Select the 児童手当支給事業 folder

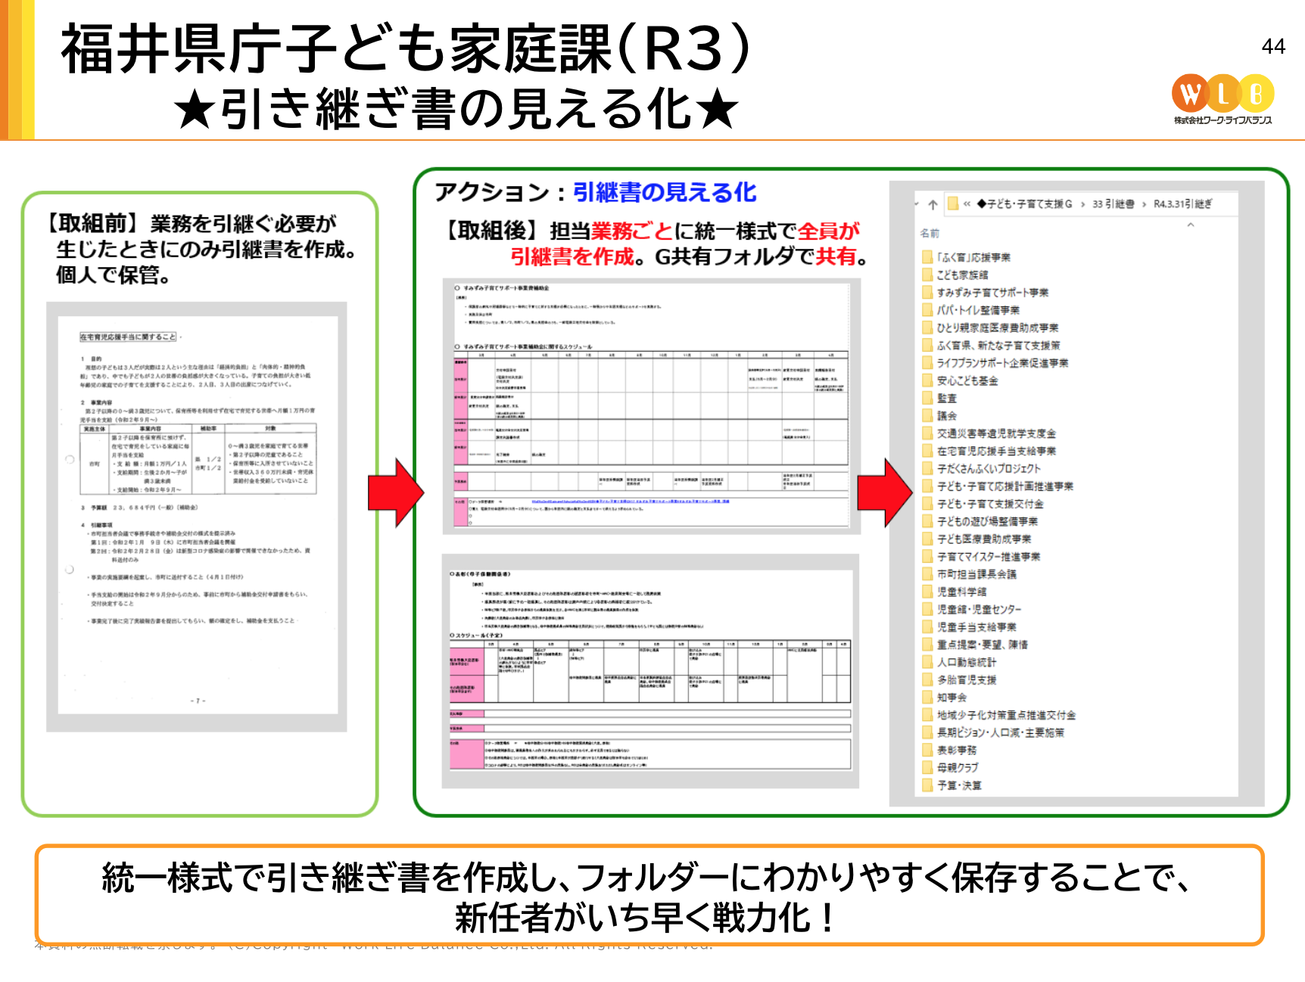click(976, 626)
